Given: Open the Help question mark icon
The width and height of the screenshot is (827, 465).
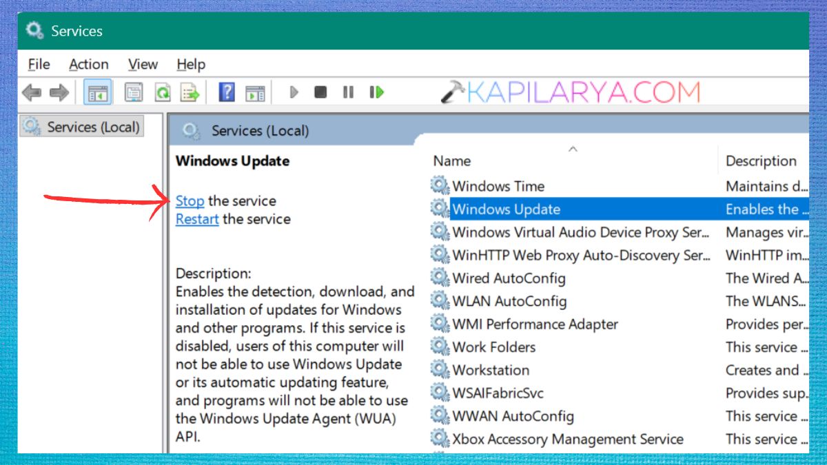Looking at the screenshot, I should pyautogui.click(x=227, y=92).
